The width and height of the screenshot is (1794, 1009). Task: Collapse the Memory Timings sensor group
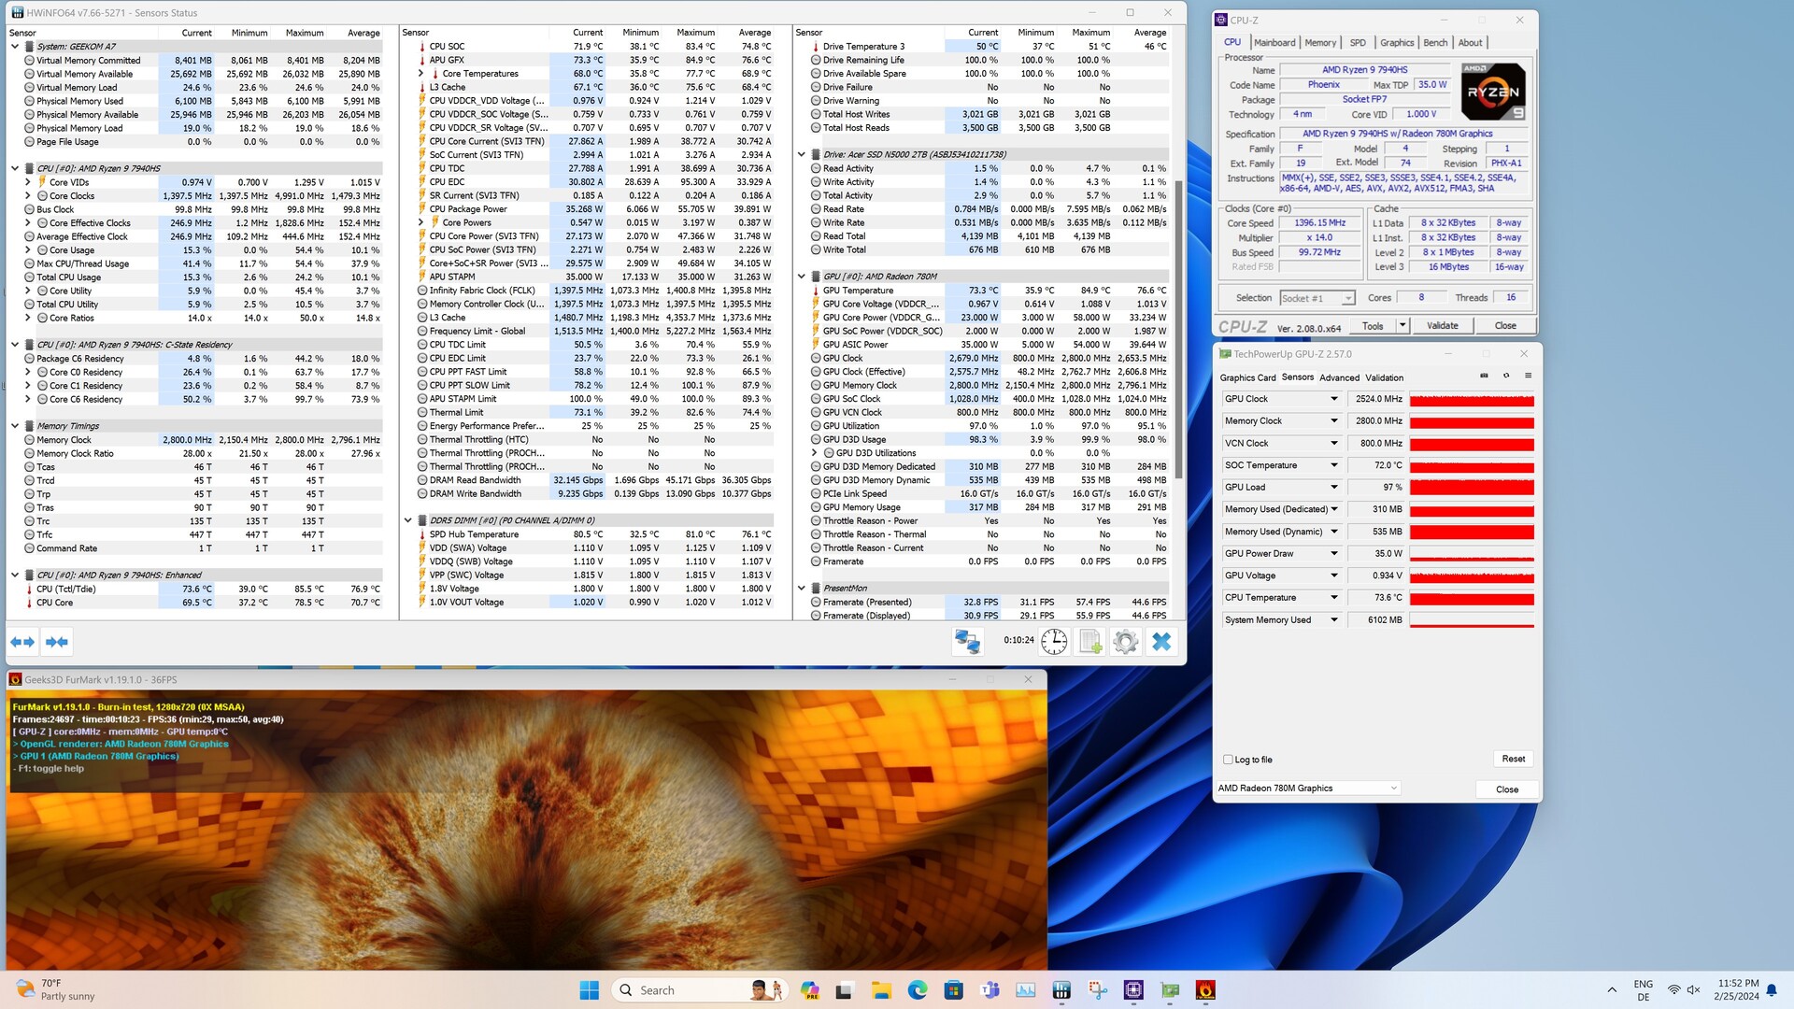coord(15,426)
